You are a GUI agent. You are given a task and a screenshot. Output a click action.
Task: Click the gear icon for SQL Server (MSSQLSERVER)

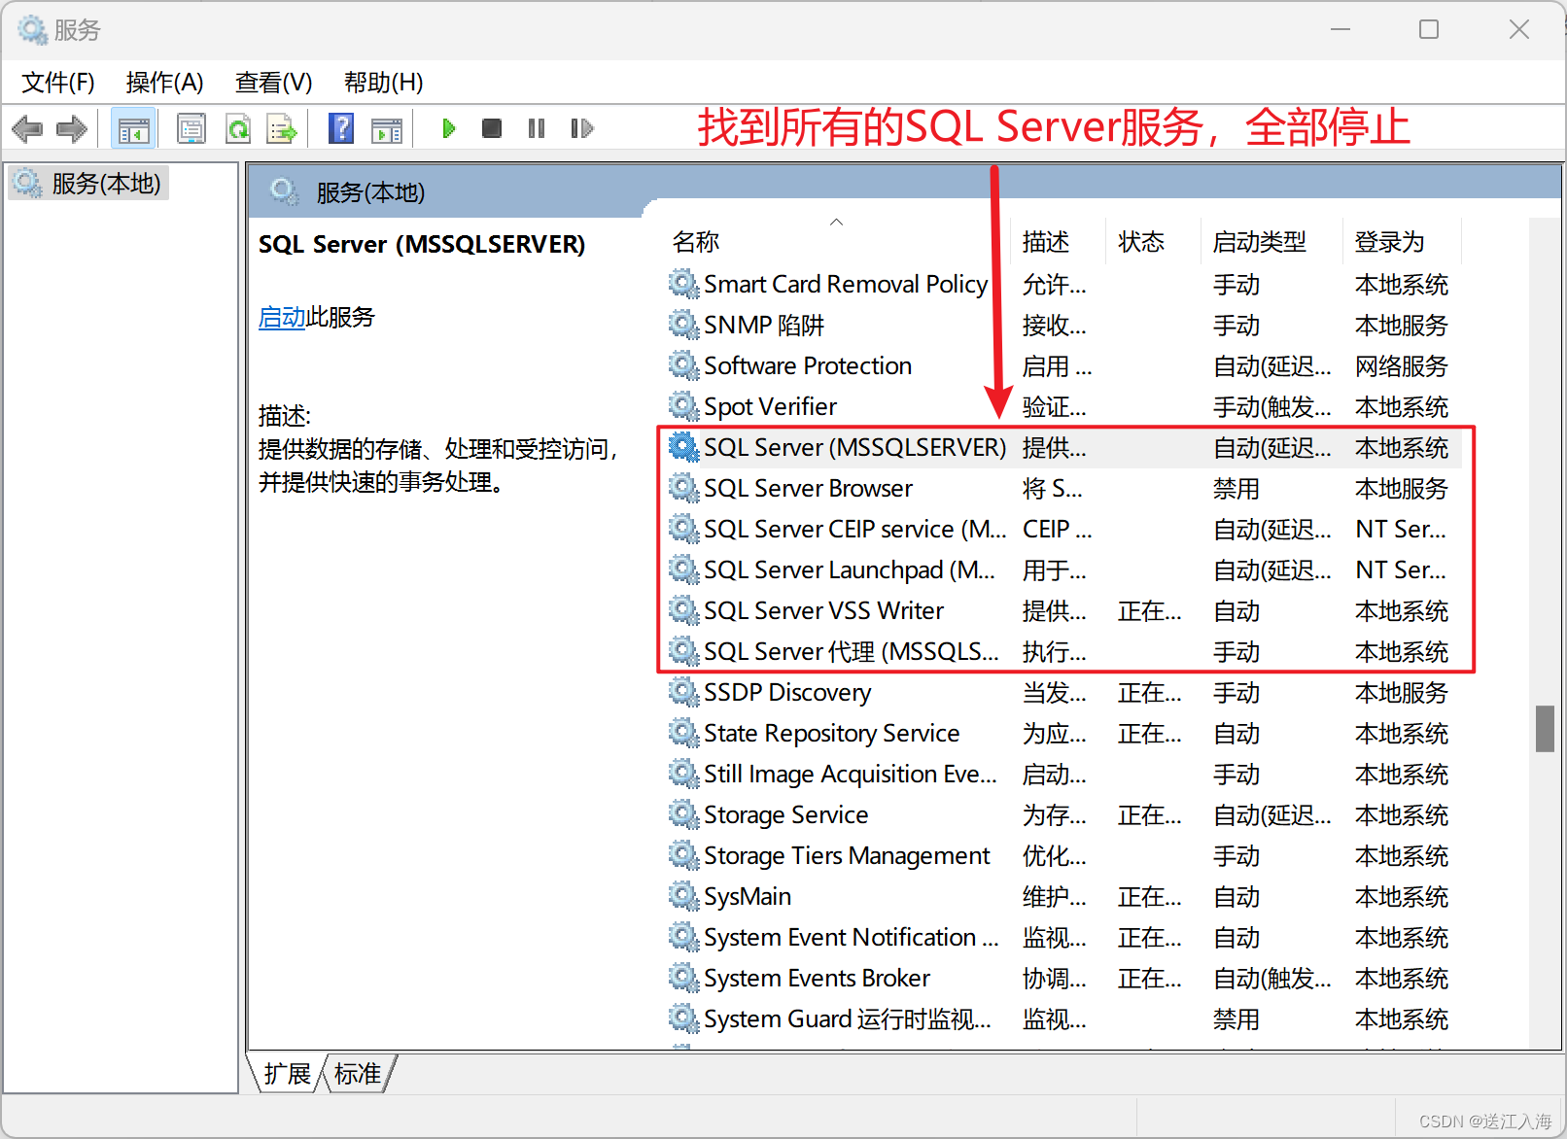point(683,447)
